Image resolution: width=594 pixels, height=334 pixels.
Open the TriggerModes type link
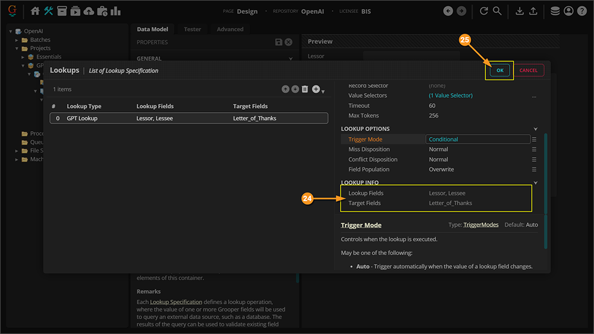482,225
